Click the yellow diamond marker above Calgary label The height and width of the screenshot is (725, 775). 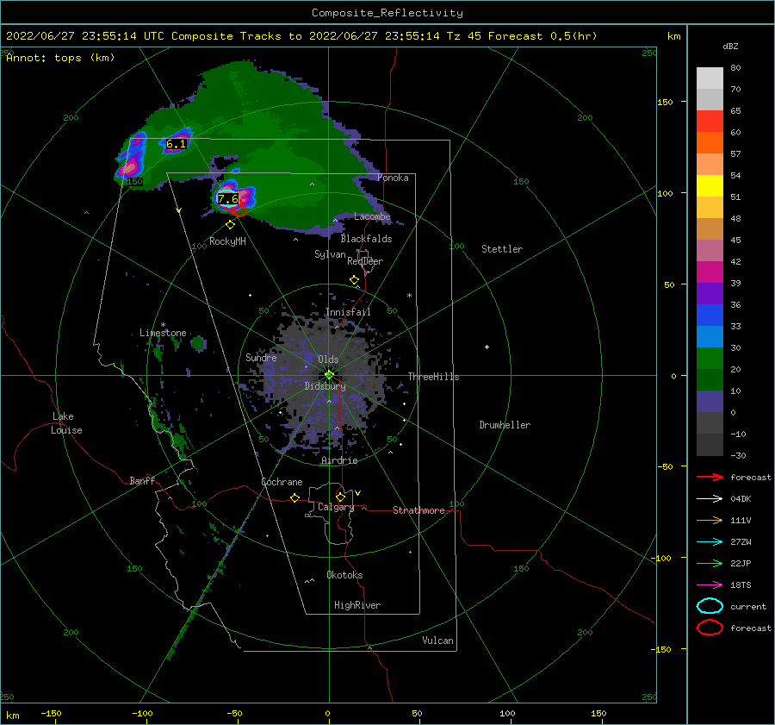tap(340, 497)
